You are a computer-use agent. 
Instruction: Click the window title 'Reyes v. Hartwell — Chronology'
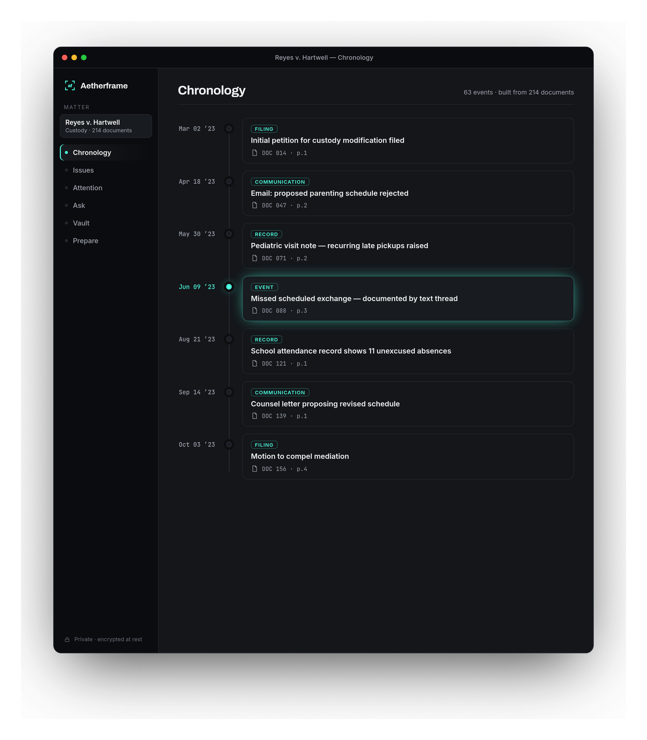(324, 57)
